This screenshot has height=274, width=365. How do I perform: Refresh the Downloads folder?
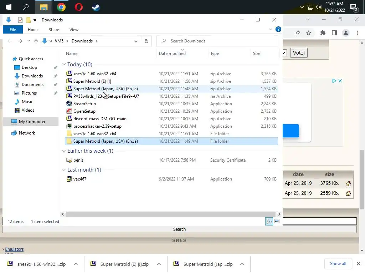coord(146,41)
